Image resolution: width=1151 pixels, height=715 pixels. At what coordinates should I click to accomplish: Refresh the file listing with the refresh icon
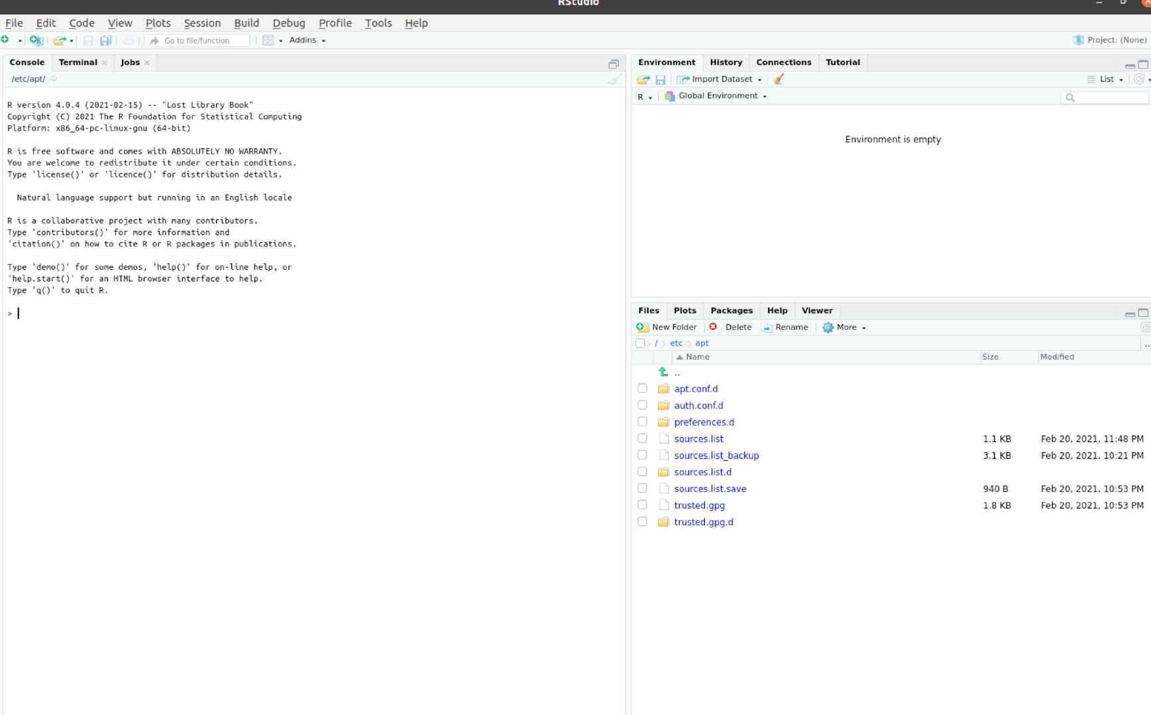[1145, 326]
